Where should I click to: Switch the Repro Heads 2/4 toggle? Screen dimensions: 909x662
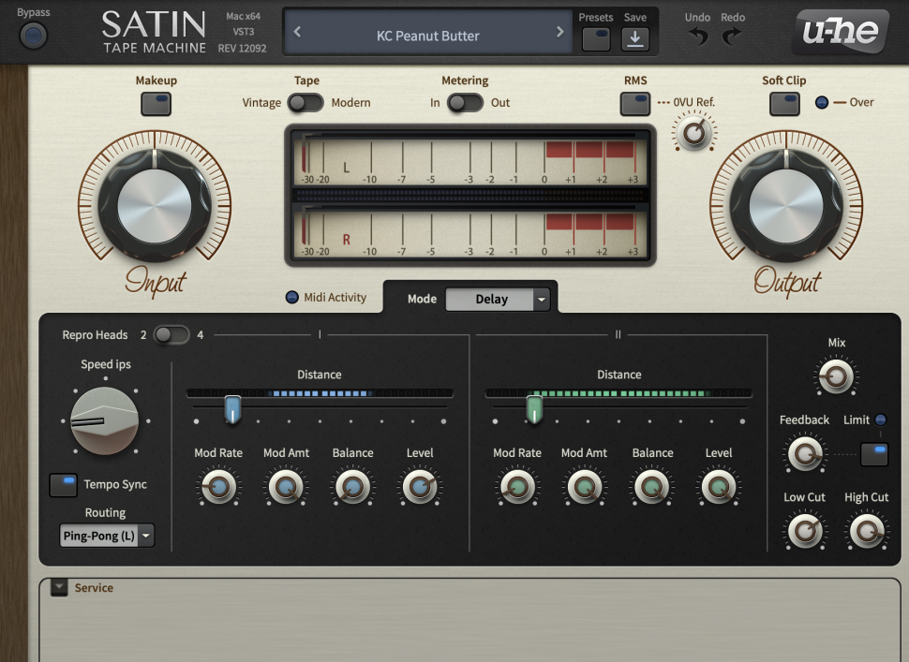pos(171,335)
